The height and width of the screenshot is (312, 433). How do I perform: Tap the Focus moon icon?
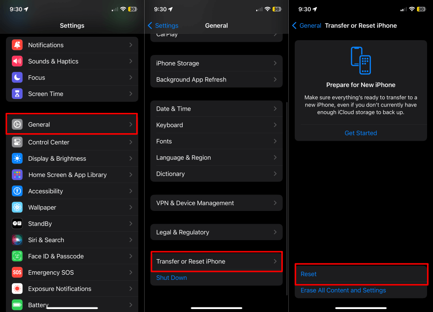17,78
